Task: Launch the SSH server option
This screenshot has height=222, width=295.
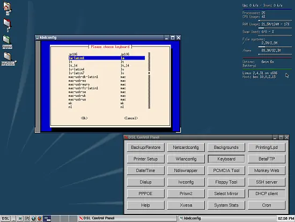Action: (267, 182)
